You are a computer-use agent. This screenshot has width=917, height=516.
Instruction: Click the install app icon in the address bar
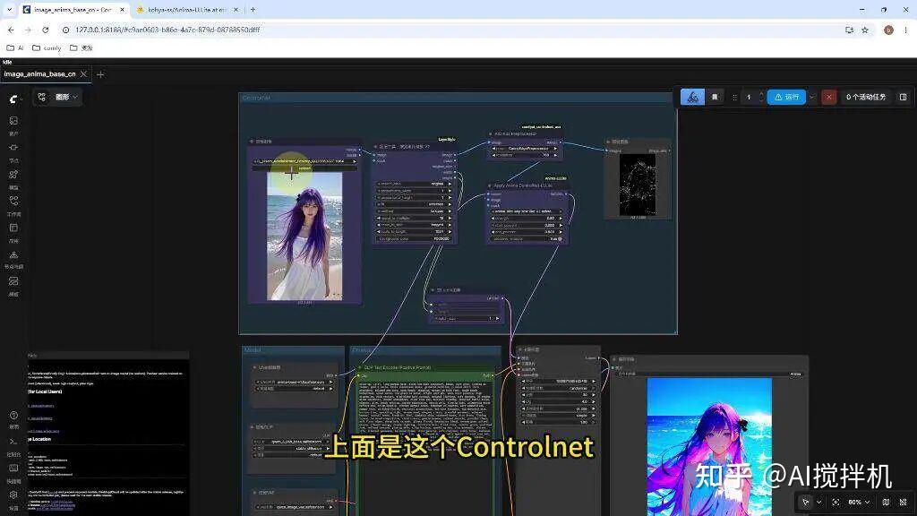(849, 30)
